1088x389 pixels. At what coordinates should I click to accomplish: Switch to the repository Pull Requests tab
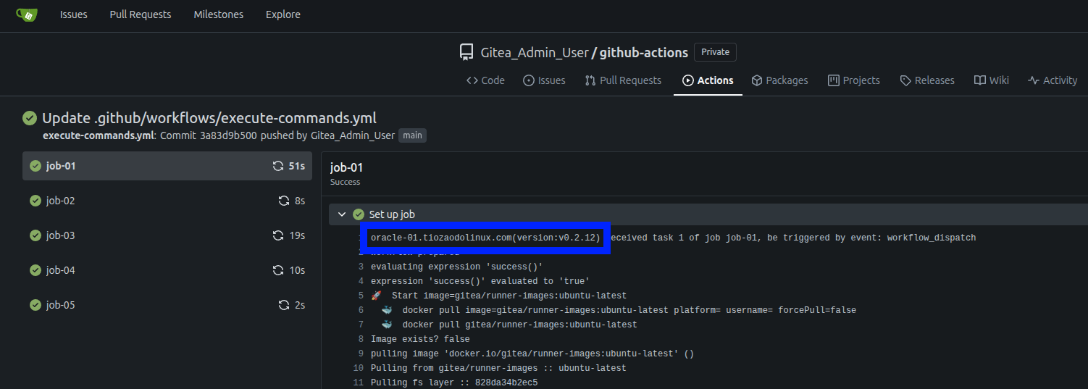[623, 80]
